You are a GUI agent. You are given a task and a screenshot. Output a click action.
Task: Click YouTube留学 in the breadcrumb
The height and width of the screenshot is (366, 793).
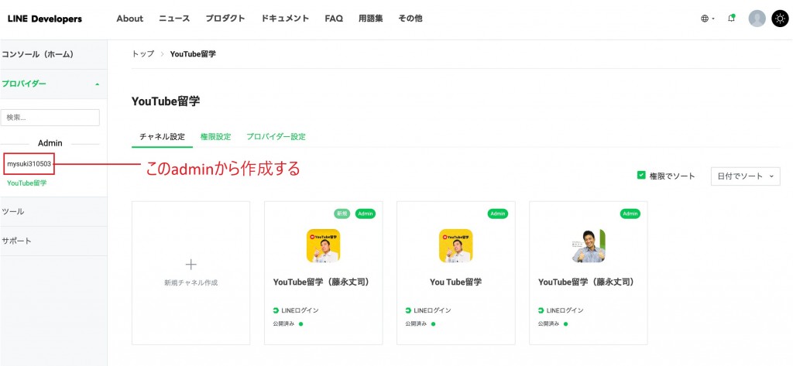click(x=193, y=53)
